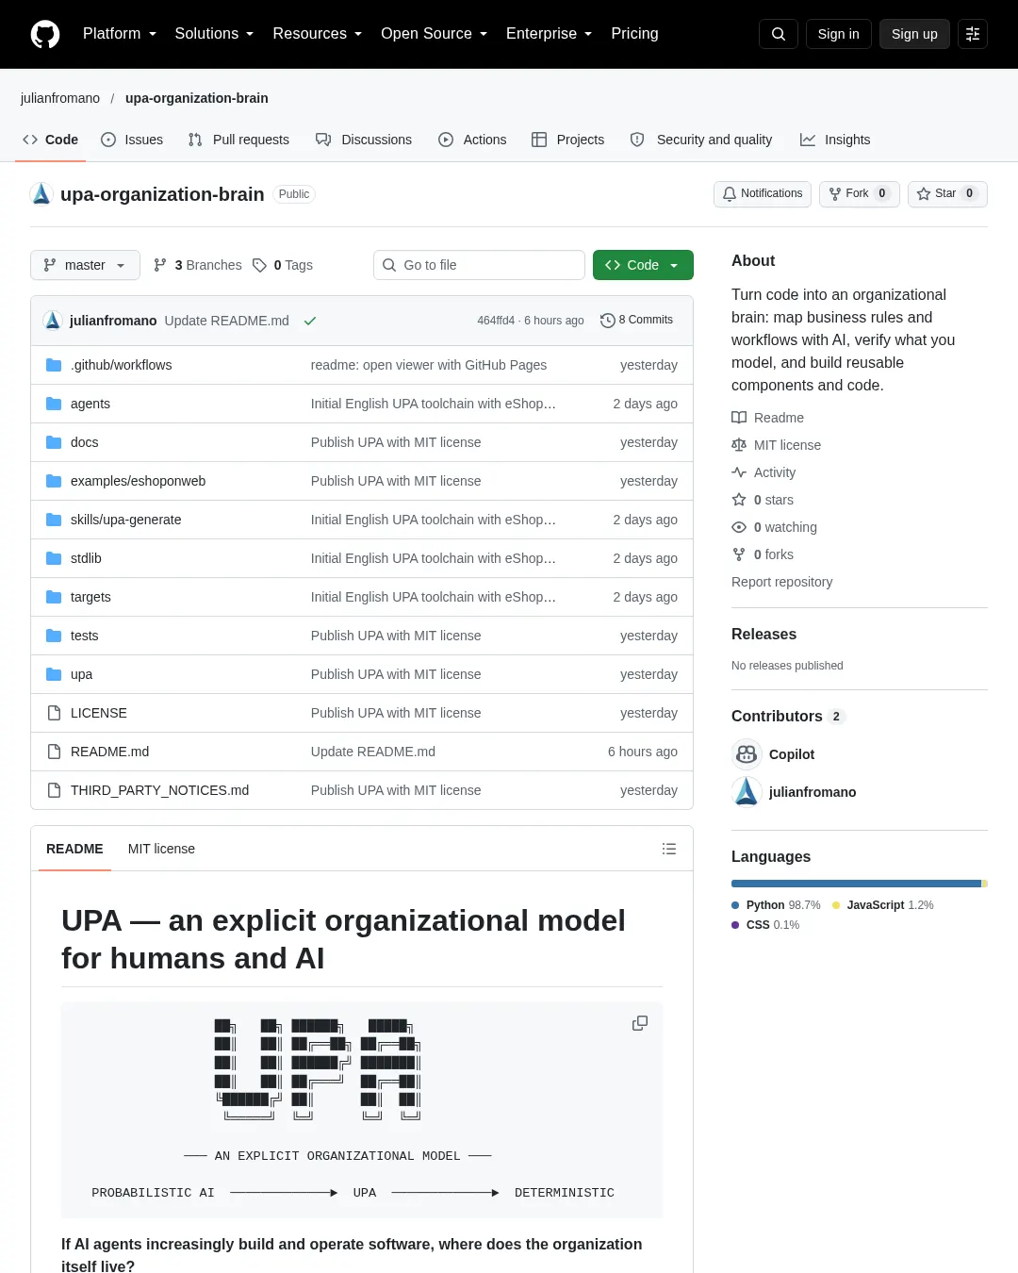Expand the Enterprise menu

pos(549,34)
